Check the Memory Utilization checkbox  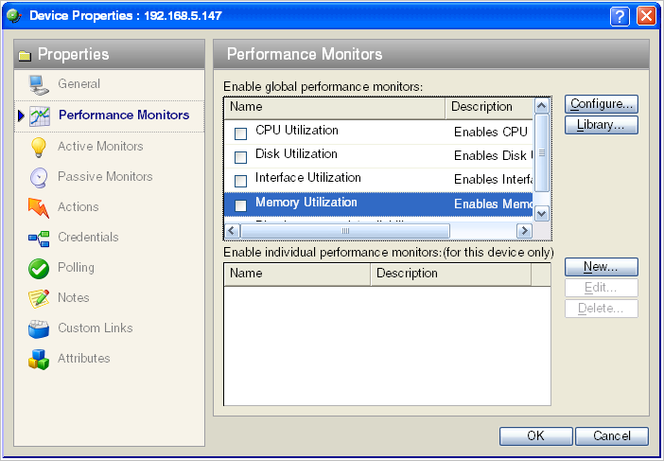(x=240, y=205)
